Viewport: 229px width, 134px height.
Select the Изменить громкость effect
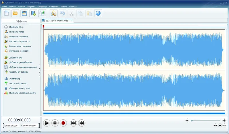[16, 37]
